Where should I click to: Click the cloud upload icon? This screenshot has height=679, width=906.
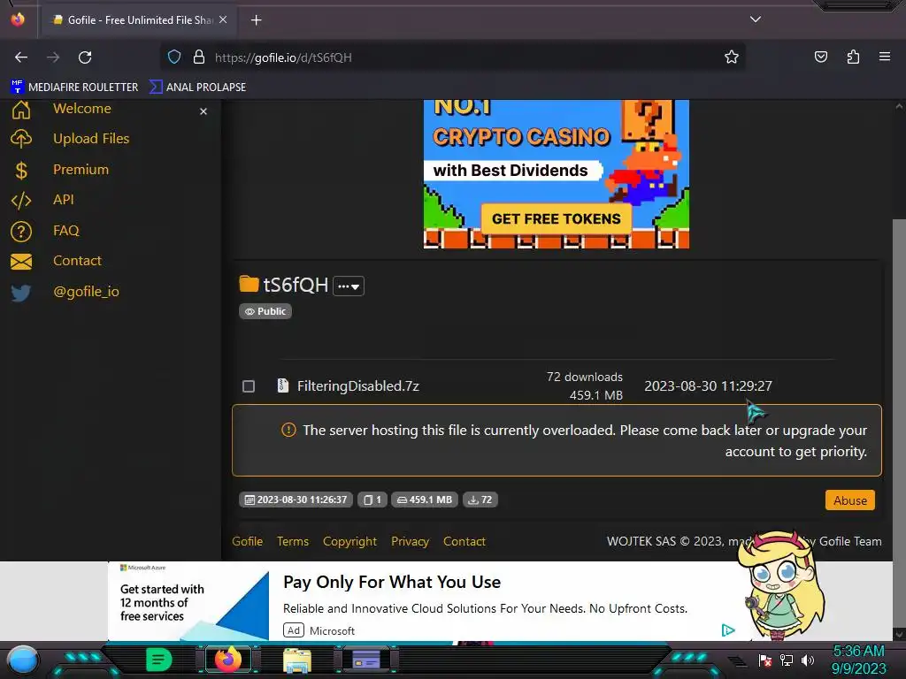21,139
